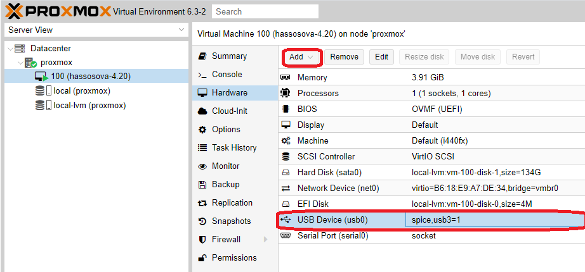The image size is (585, 272).
Task: Click the Remove button
Action: coord(344,57)
